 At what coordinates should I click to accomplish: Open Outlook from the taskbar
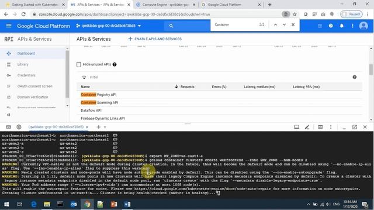(x=74, y=204)
